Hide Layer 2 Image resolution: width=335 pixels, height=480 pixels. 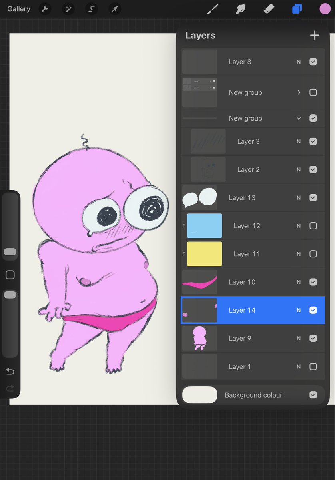click(313, 170)
